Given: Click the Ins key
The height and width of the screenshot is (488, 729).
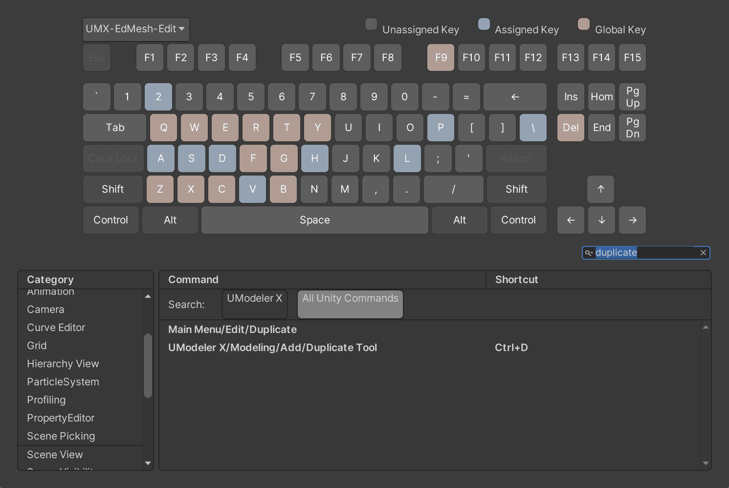Looking at the screenshot, I should [571, 97].
